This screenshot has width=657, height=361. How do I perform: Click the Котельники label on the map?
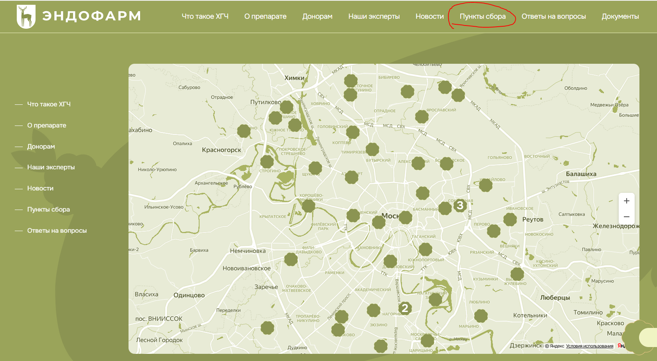click(x=530, y=316)
